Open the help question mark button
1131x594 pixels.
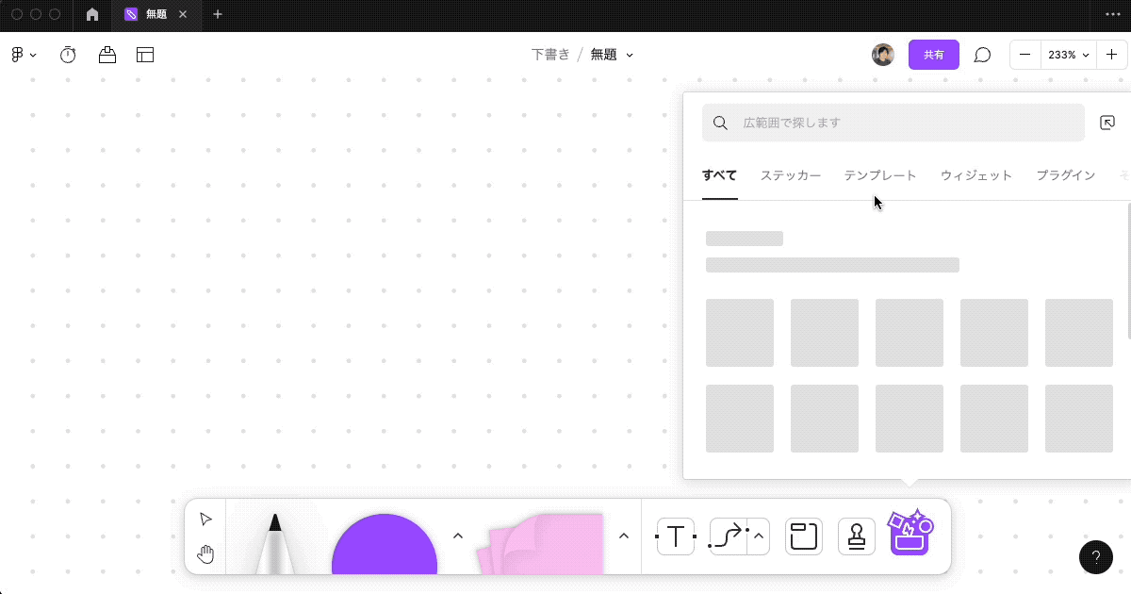(1095, 557)
